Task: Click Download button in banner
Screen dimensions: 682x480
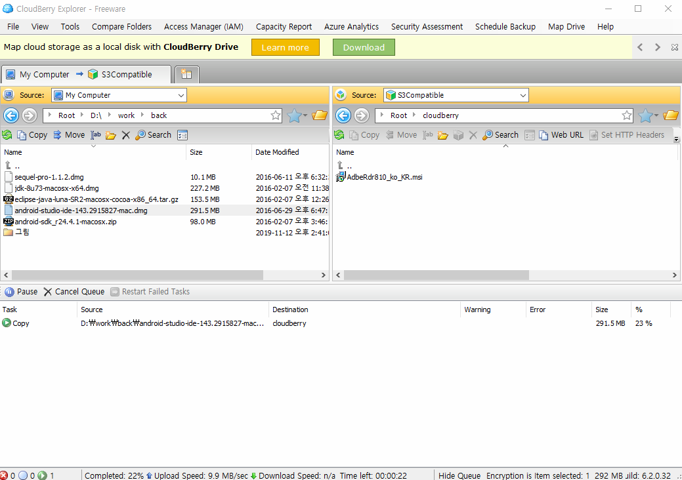Action: [364, 47]
